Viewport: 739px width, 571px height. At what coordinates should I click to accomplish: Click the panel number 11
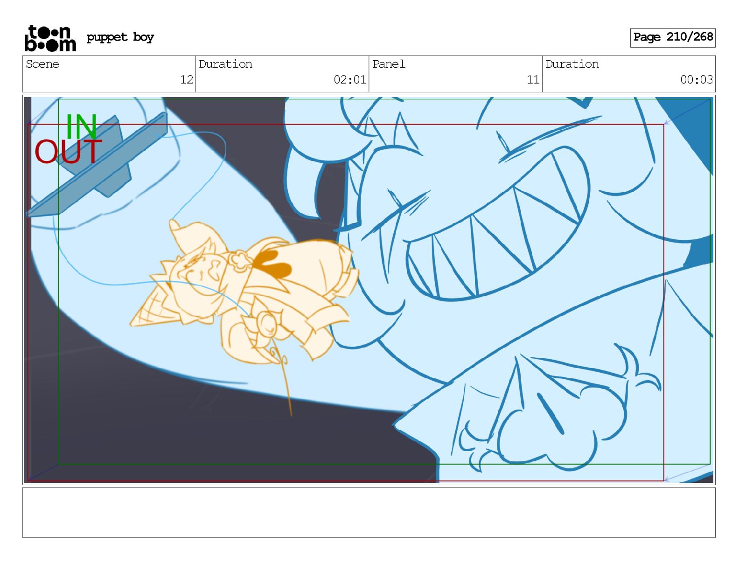click(x=533, y=80)
